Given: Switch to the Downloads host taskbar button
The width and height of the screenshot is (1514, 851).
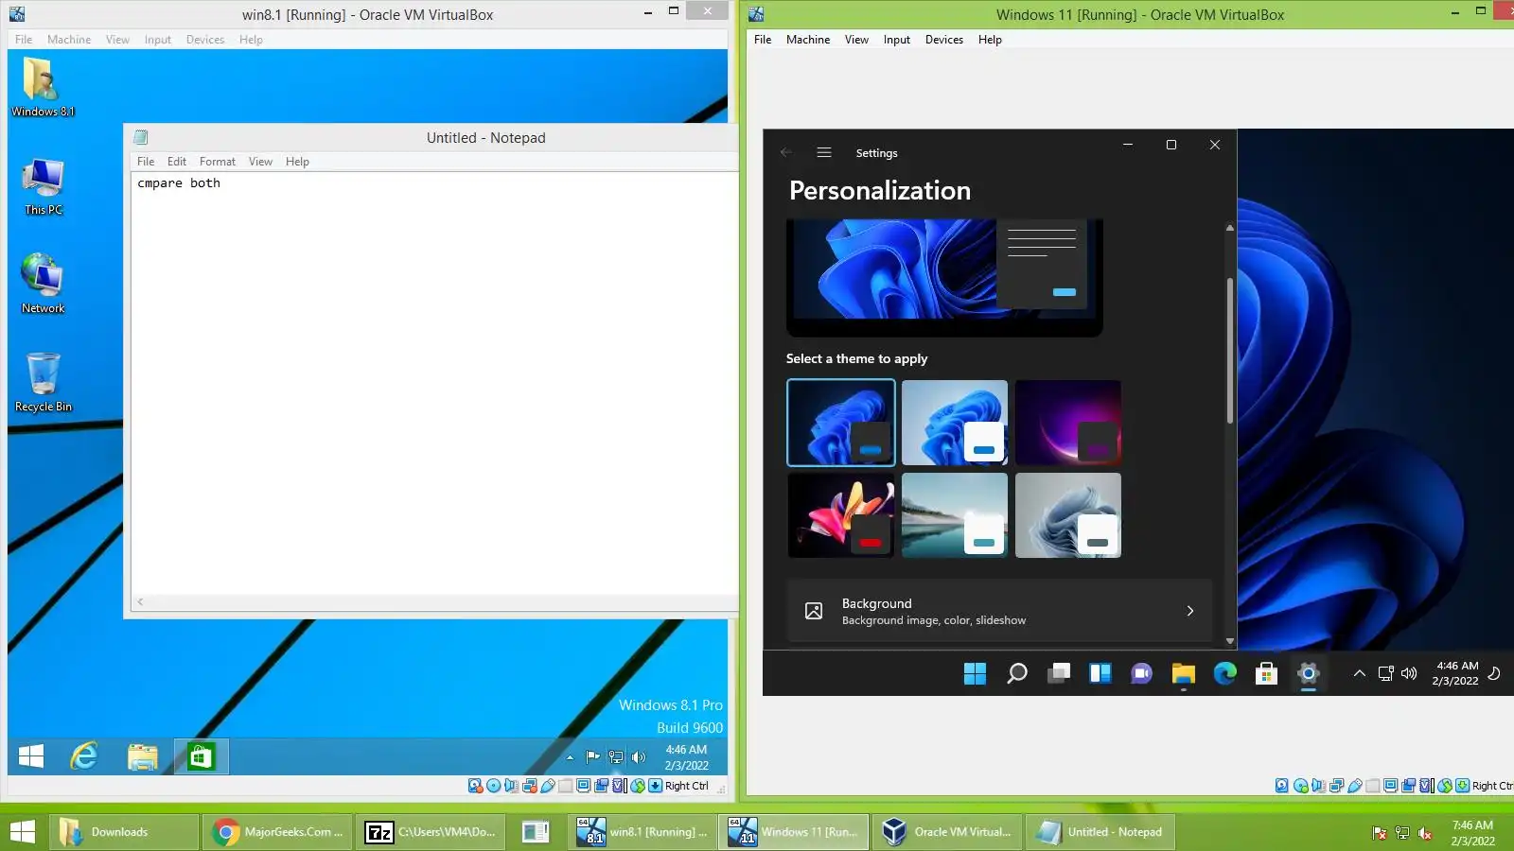Looking at the screenshot, I should 125,832.
